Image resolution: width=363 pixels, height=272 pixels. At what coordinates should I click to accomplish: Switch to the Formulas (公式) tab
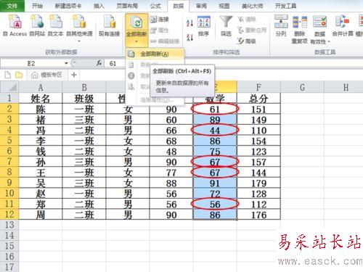click(155, 6)
